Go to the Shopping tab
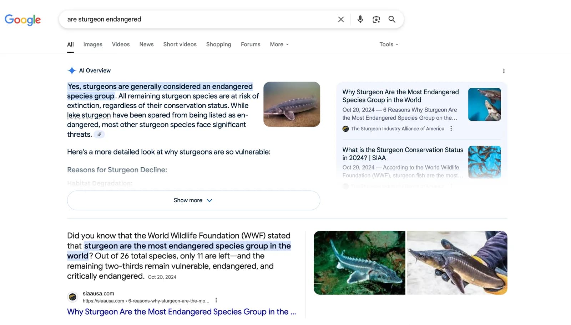Viewport: 571px width, 325px height. click(218, 44)
